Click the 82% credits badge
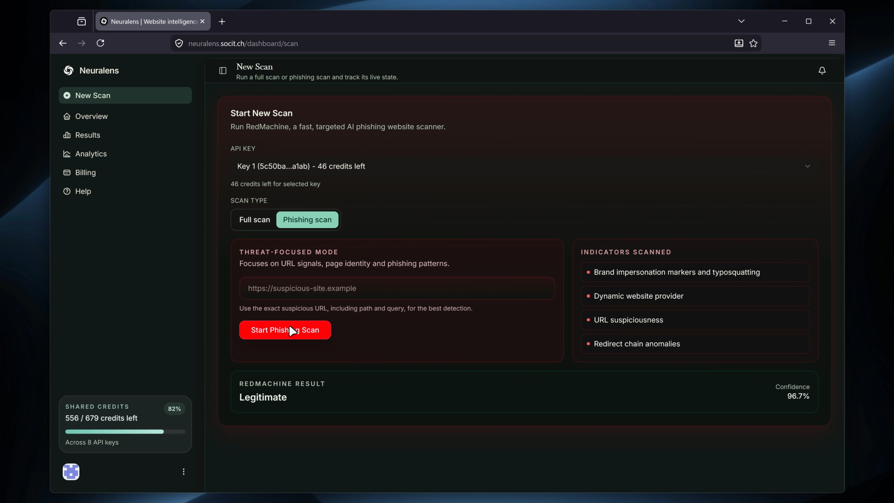 pyautogui.click(x=174, y=409)
